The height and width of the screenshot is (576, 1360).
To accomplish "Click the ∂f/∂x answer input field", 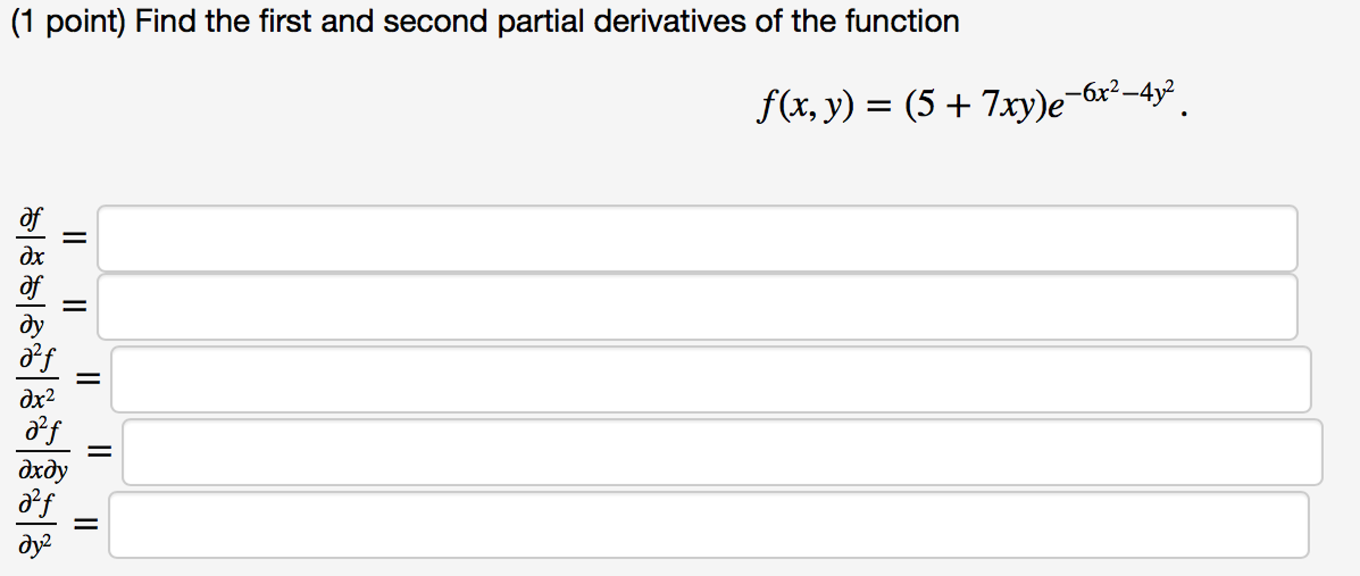I will click(x=697, y=239).
